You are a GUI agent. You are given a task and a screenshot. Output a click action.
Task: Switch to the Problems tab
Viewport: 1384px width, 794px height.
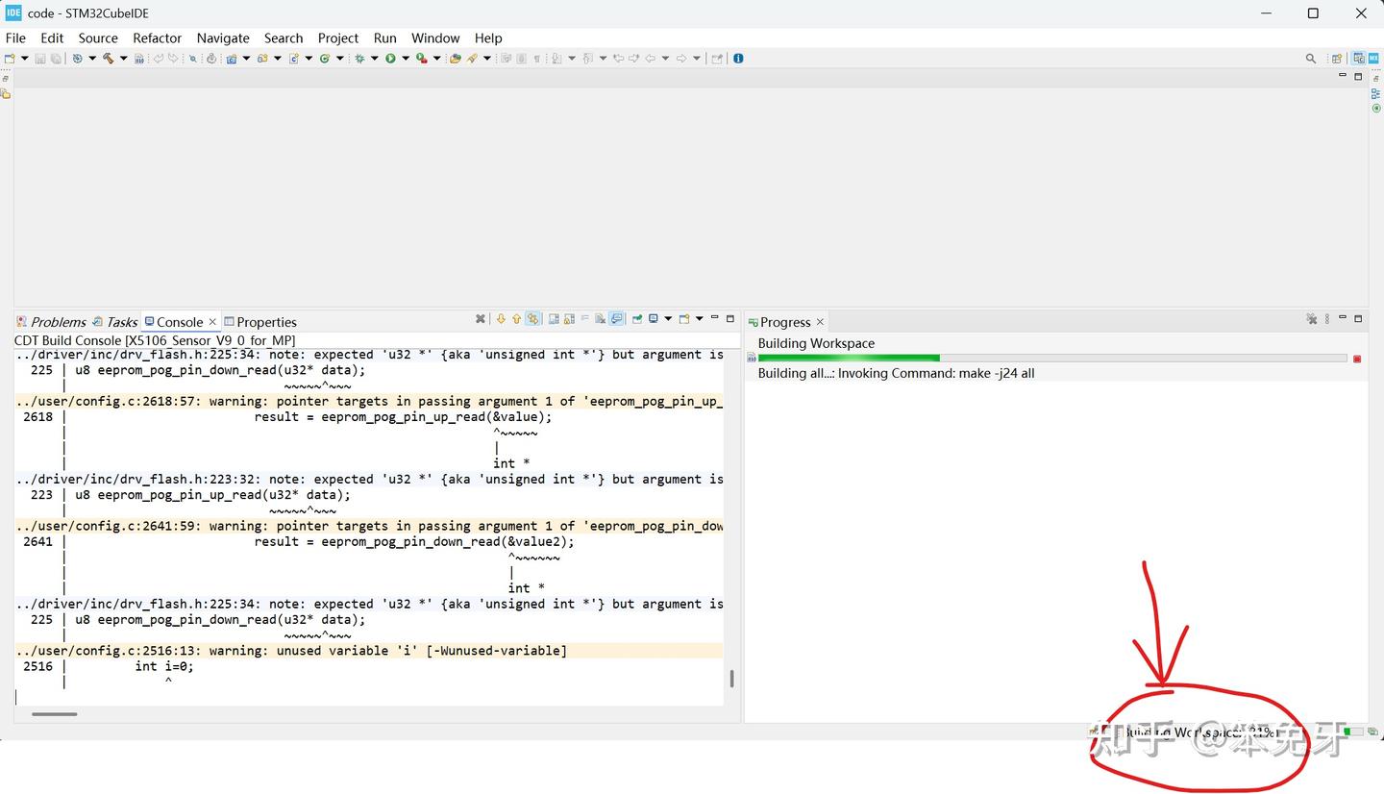[x=59, y=321]
